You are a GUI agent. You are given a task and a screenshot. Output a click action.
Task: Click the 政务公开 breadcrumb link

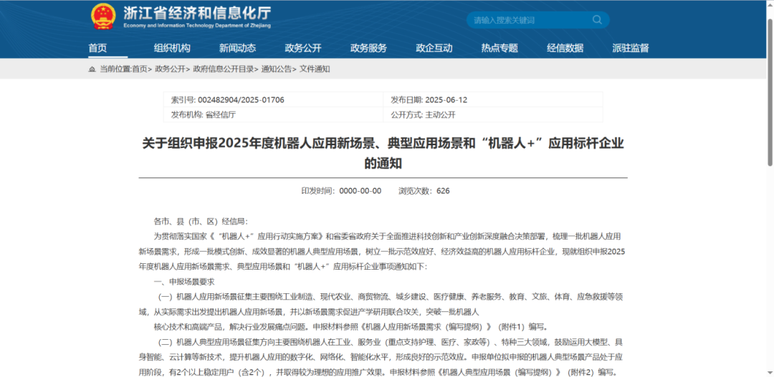tap(171, 69)
